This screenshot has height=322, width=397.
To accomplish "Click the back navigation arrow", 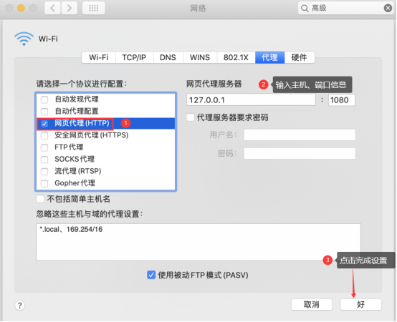I will [52, 8].
